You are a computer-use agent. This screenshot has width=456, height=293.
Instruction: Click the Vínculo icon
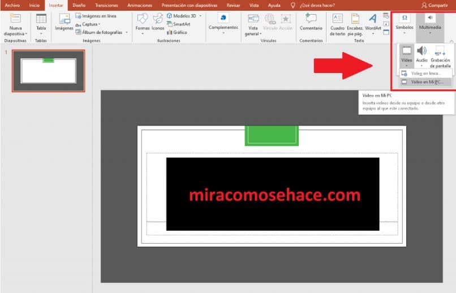(x=270, y=22)
